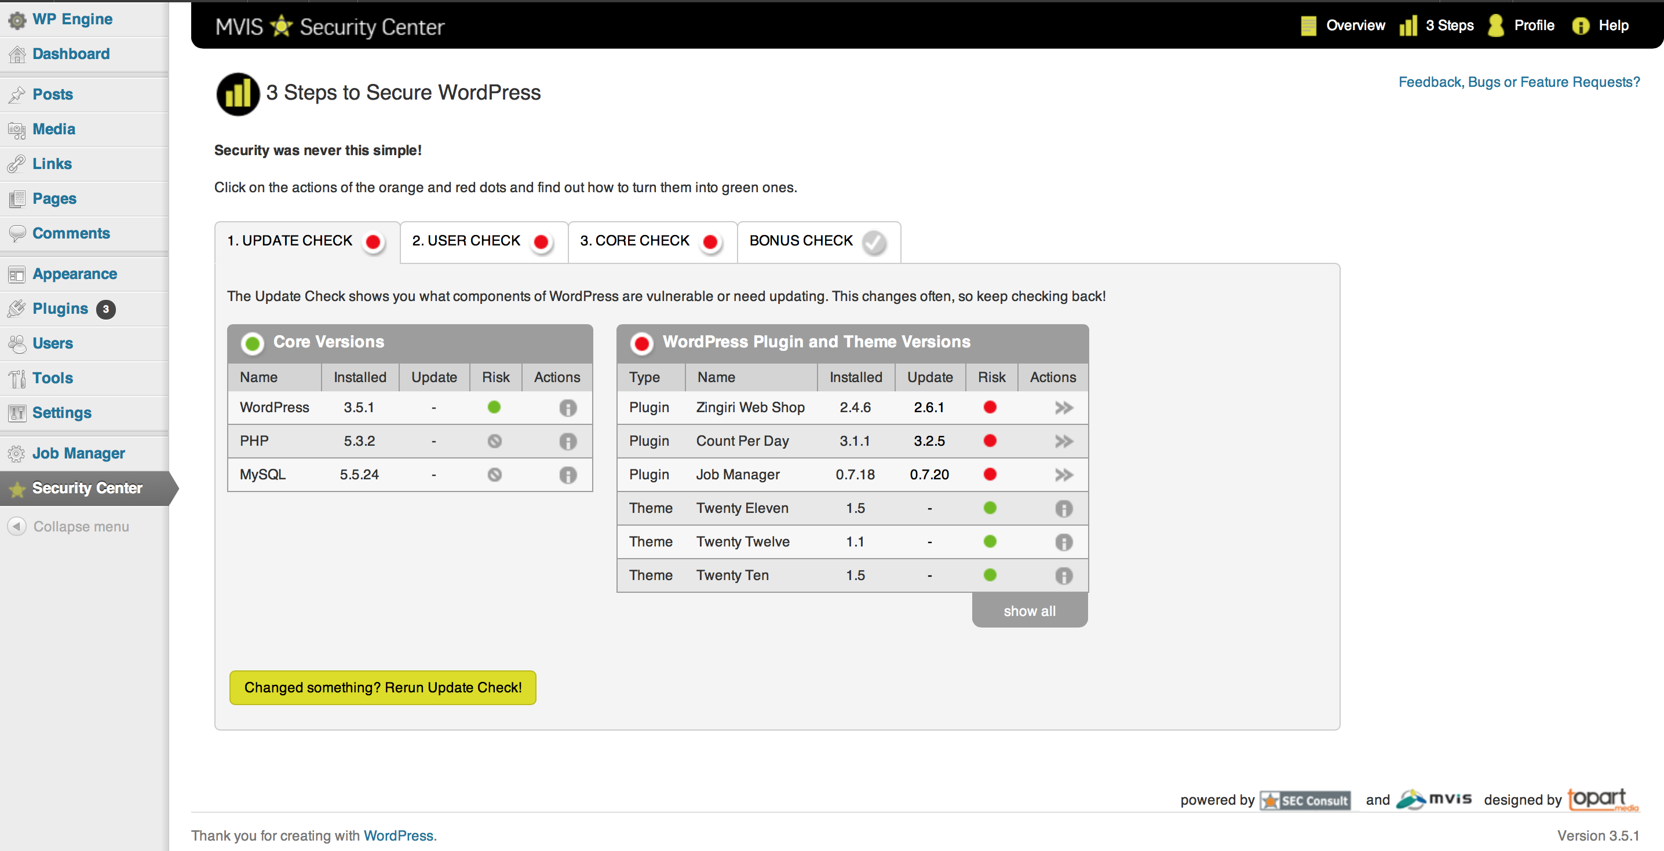
Task: Open info icon for Twenty Eleven theme
Action: click(1064, 509)
